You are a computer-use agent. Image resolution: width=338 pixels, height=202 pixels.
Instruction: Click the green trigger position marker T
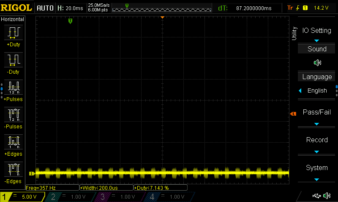(x=70, y=21)
